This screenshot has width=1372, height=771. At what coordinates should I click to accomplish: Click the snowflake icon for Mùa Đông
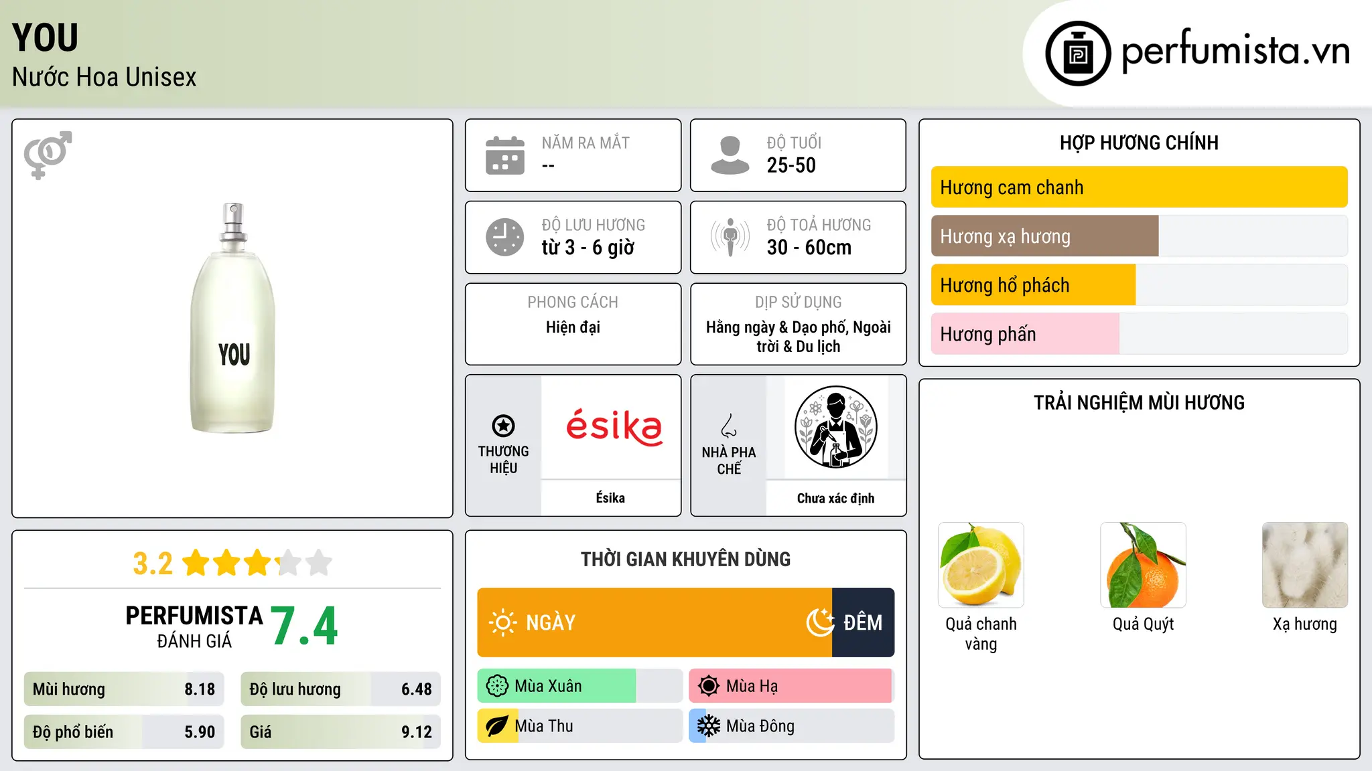709,726
